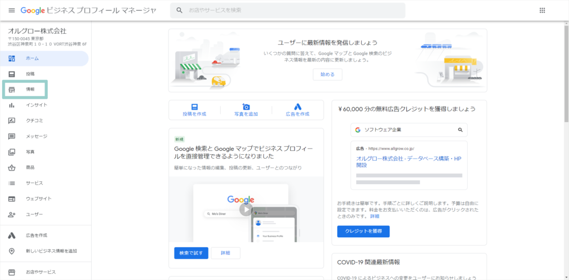Screen dimensions: 569x280
Task: Focus the お店やサービスを検索 search field
Action: coord(288,11)
